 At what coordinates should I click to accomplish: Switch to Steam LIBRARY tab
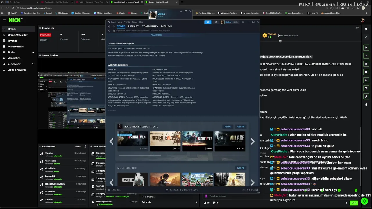pyautogui.click(x=133, y=26)
